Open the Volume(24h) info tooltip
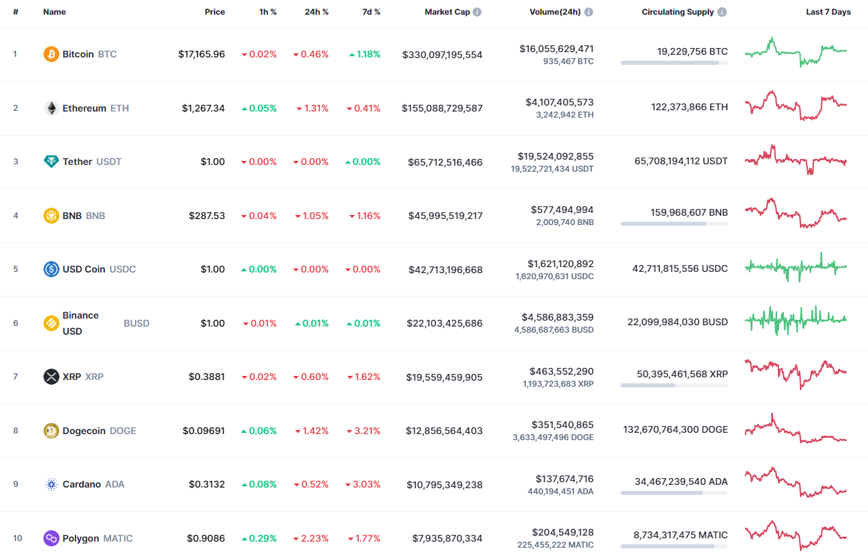The image size is (868, 559). click(x=588, y=11)
